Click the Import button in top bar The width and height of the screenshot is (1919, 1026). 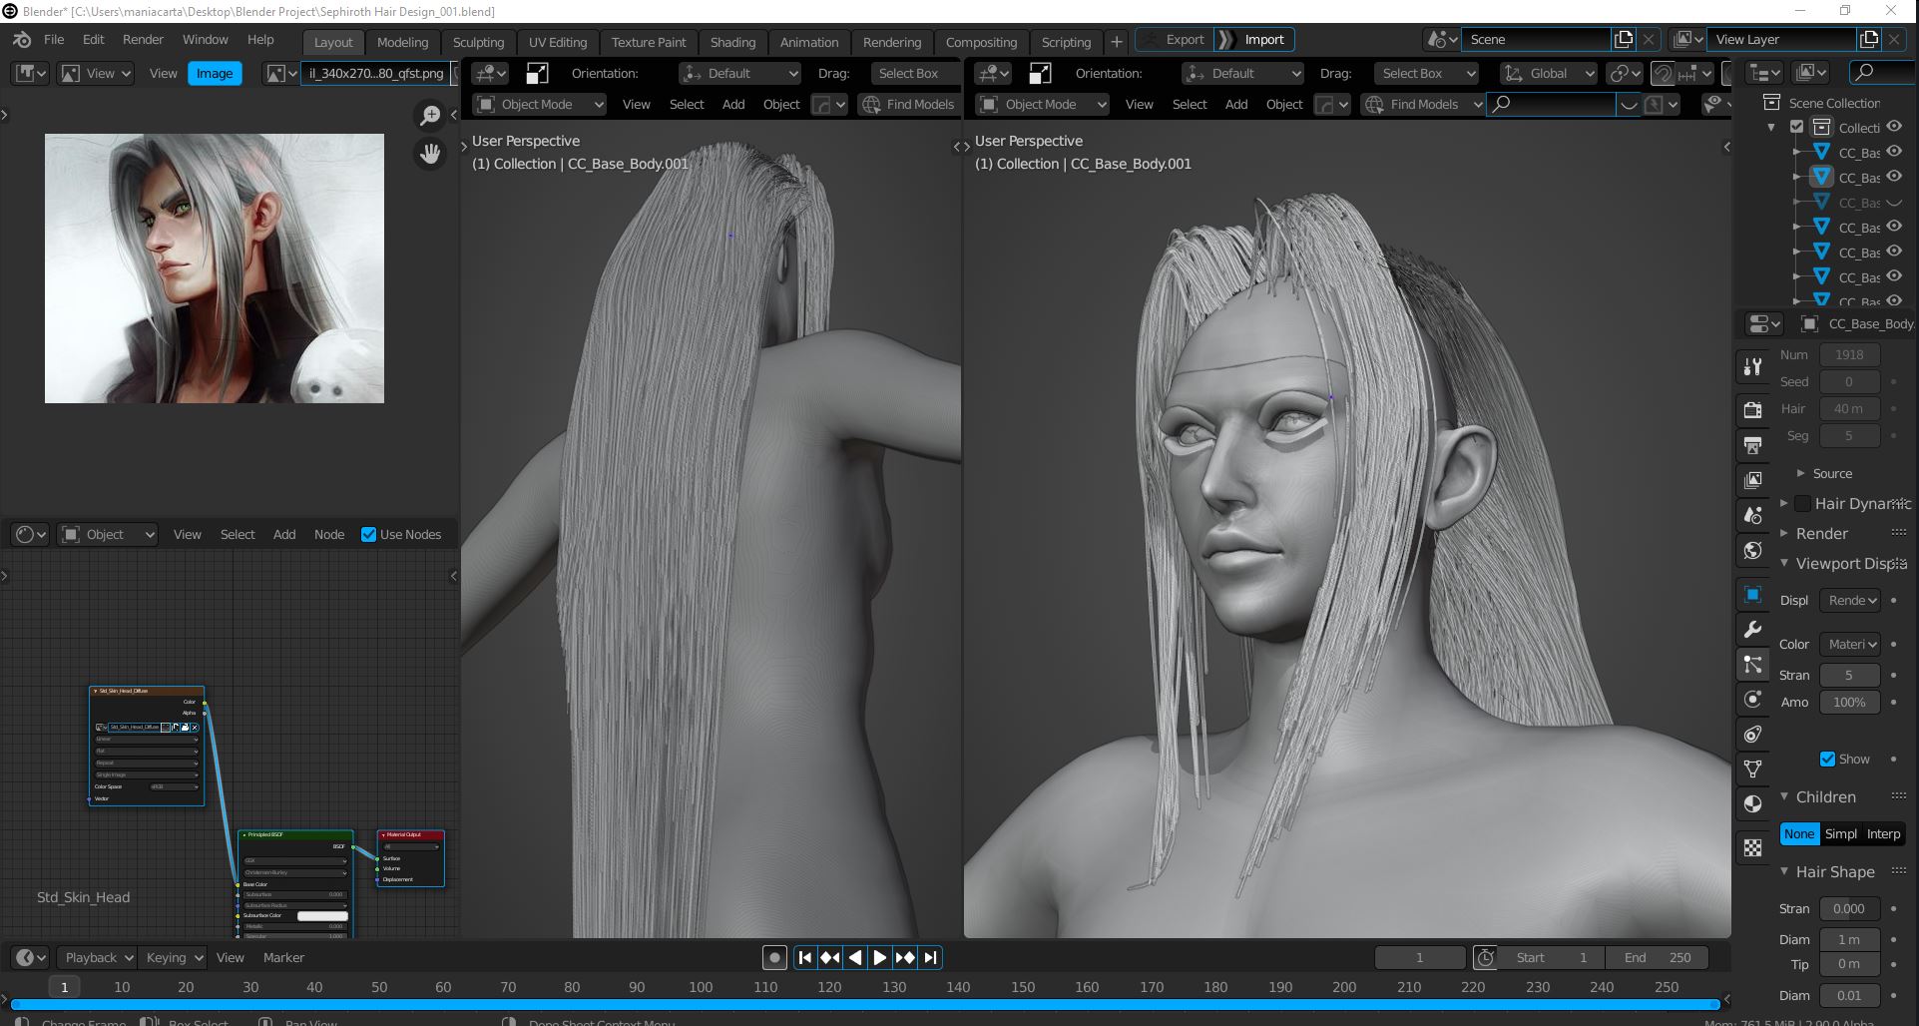tap(1255, 40)
